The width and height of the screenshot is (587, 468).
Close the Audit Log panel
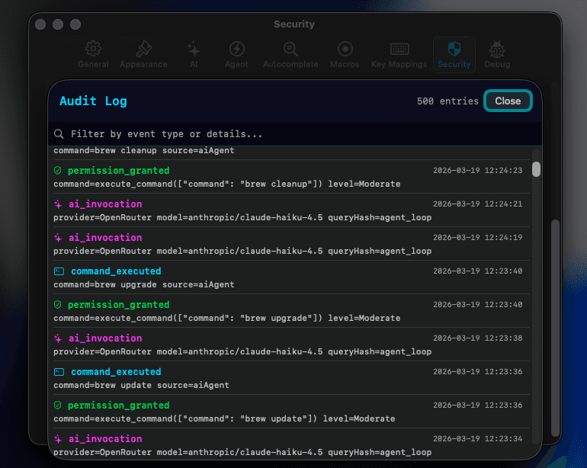(508, 101)
